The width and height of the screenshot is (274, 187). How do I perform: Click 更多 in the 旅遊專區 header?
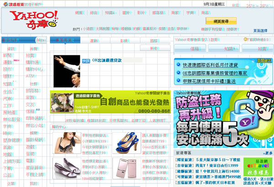pyautogui.click(x=268, y=153)
